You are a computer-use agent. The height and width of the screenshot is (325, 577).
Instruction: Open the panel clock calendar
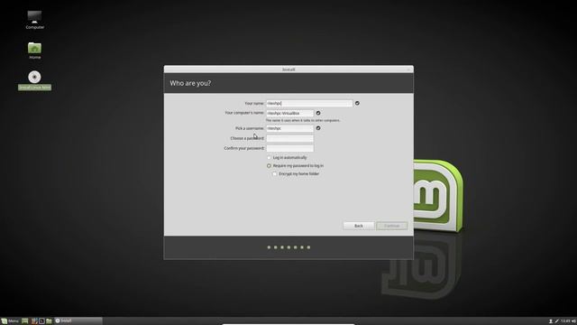coord(565,321)
